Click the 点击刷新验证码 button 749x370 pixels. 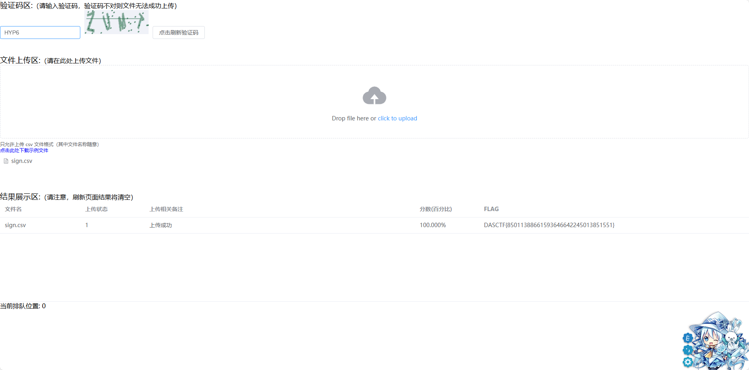click(x=179, y=33)
